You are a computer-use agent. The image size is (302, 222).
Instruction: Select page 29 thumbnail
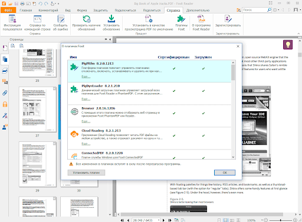pyautogui.click(x=38, y=164)
